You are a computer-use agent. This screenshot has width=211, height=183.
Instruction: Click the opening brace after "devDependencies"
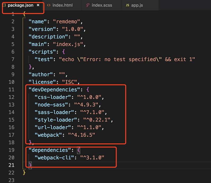click(88, 90)
